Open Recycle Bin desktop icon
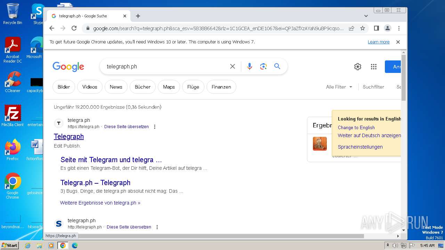The width and height of the screenshot is (445, 250). tap(13, 14)
